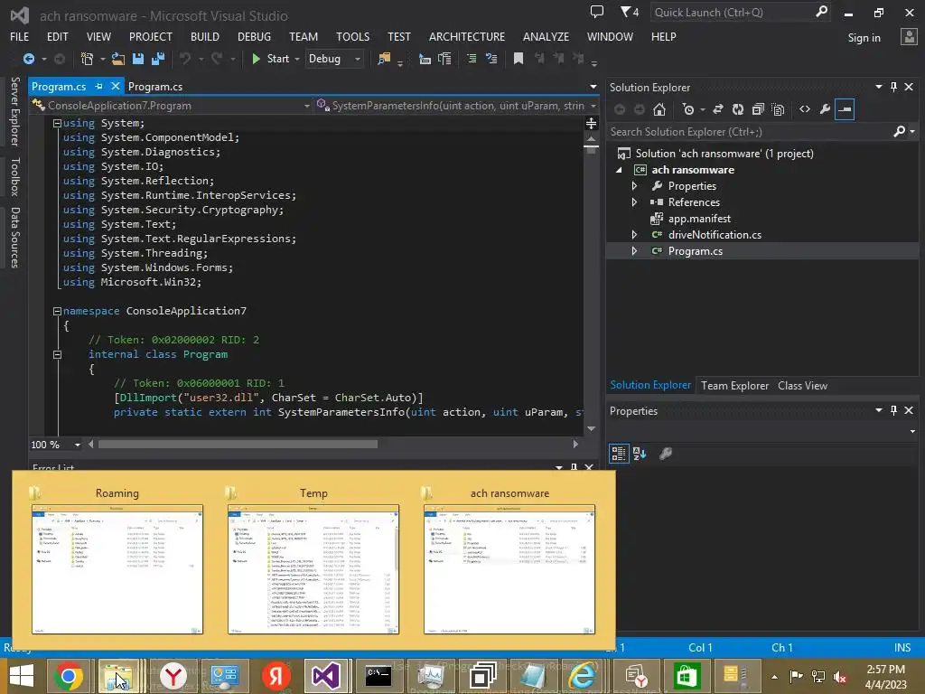Pin the Properties panel
925x694 pixels.
(893, 410)
